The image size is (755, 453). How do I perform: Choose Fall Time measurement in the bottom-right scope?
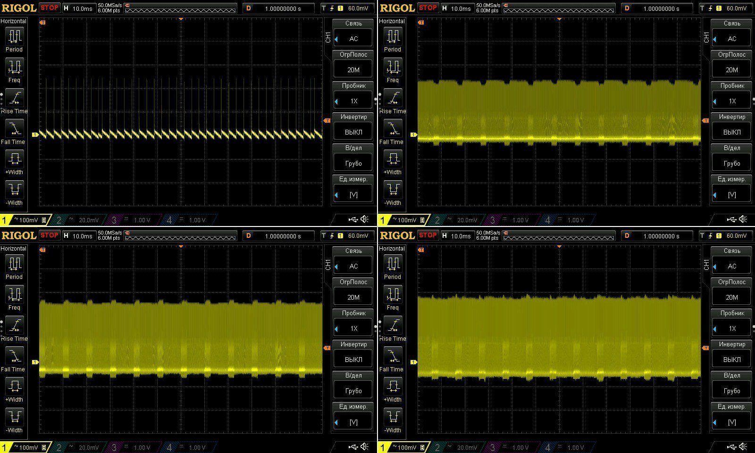(393, 356)
